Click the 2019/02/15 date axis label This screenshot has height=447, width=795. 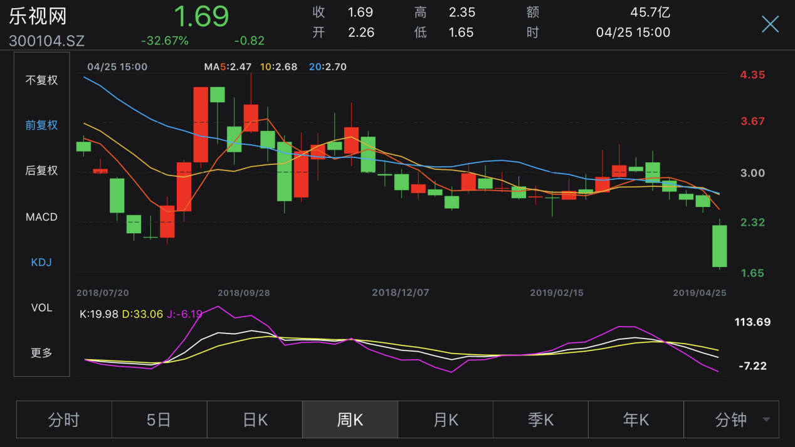coord(557,293)
